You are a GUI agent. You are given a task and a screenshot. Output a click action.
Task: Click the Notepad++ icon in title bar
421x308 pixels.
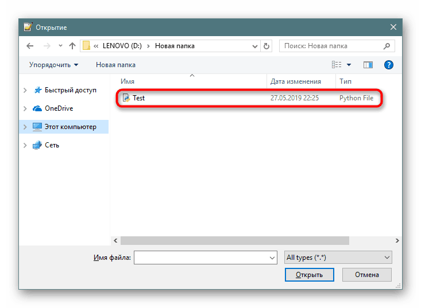click(28, 27)
